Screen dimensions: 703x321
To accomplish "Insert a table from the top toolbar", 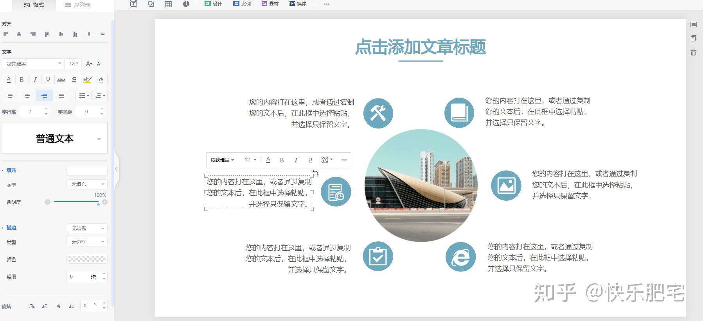I will pos(169,4).
